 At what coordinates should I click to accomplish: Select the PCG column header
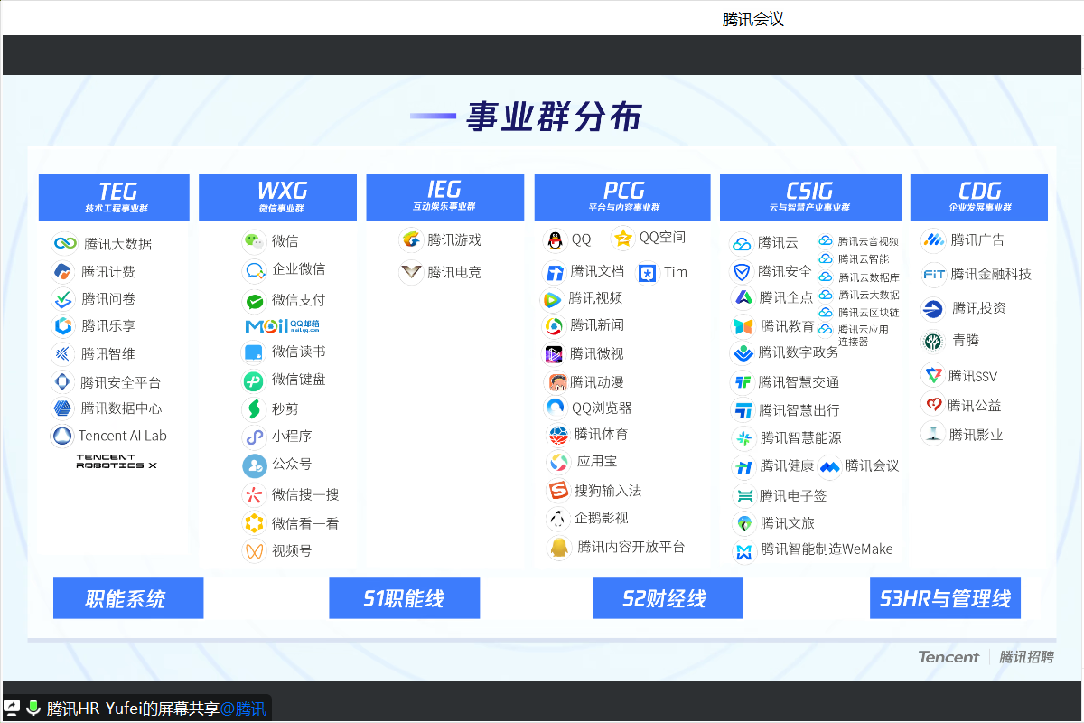(x=624, y=196)
